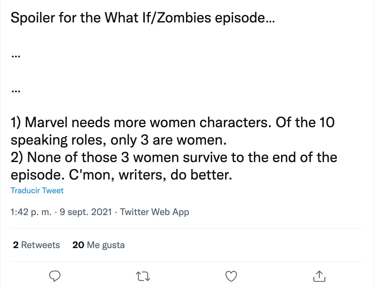Click the word Retweets in the stats row
This screenshot has width=377, height=288.
click(41, 245)
